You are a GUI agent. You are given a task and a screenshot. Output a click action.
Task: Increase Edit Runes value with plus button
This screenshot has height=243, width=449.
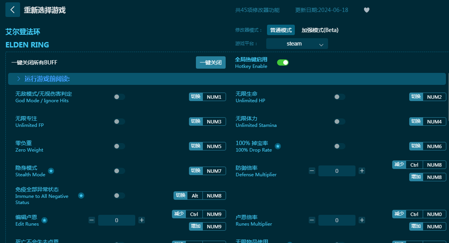(141, 220)
